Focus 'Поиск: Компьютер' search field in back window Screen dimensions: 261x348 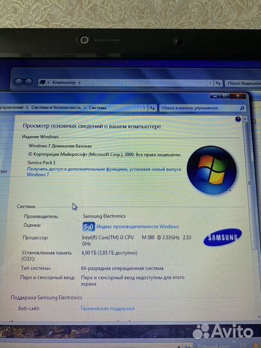click(243, 83)
